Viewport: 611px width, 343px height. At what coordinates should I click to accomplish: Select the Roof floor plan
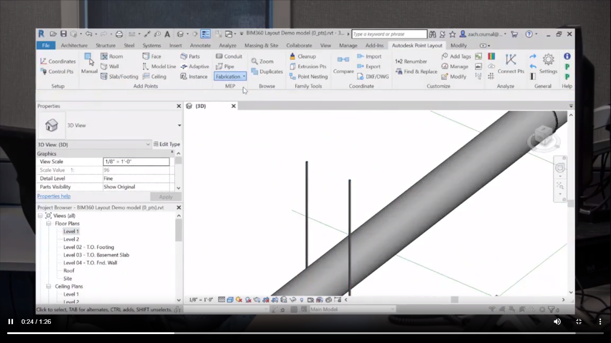69,271
